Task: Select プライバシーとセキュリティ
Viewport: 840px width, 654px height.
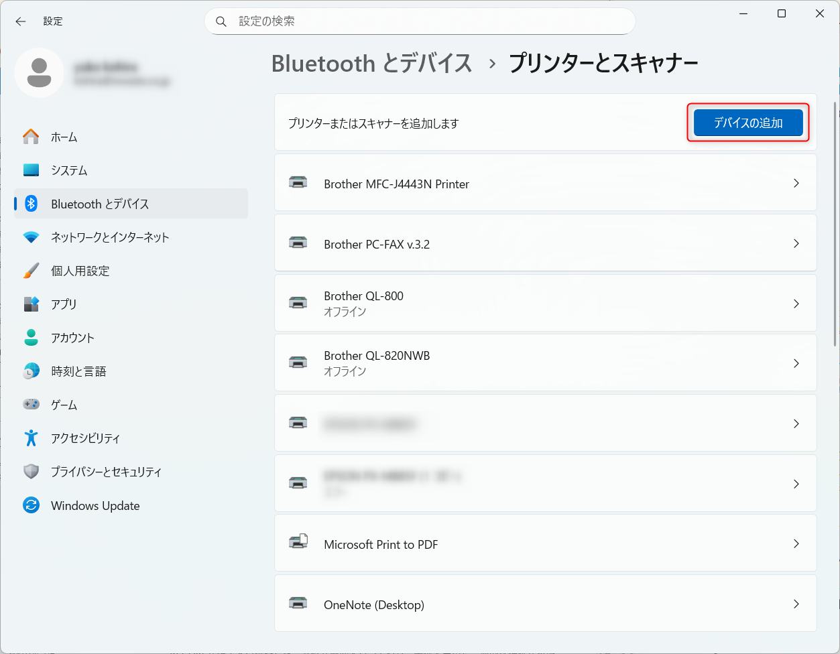Action: coord(131,472)
